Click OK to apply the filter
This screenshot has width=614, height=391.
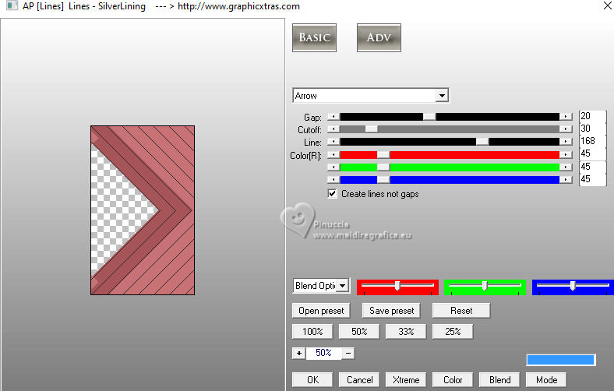coord(312,380)
